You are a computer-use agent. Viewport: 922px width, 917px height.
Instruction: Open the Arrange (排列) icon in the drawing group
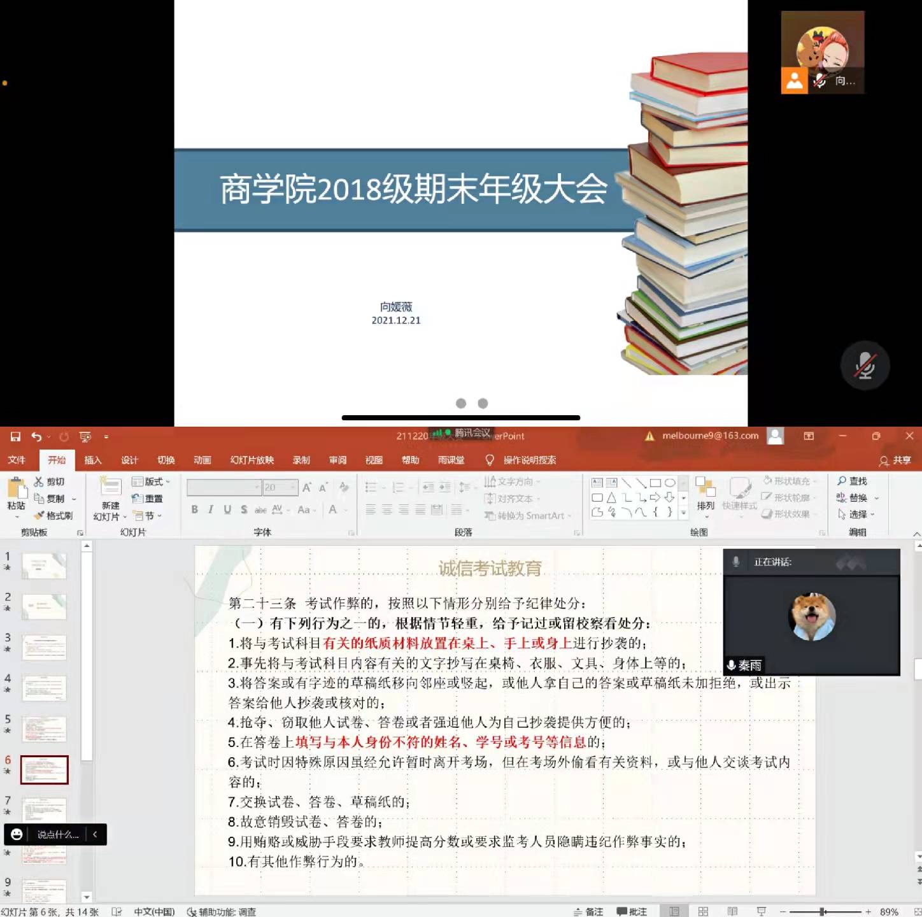(706, 493)
